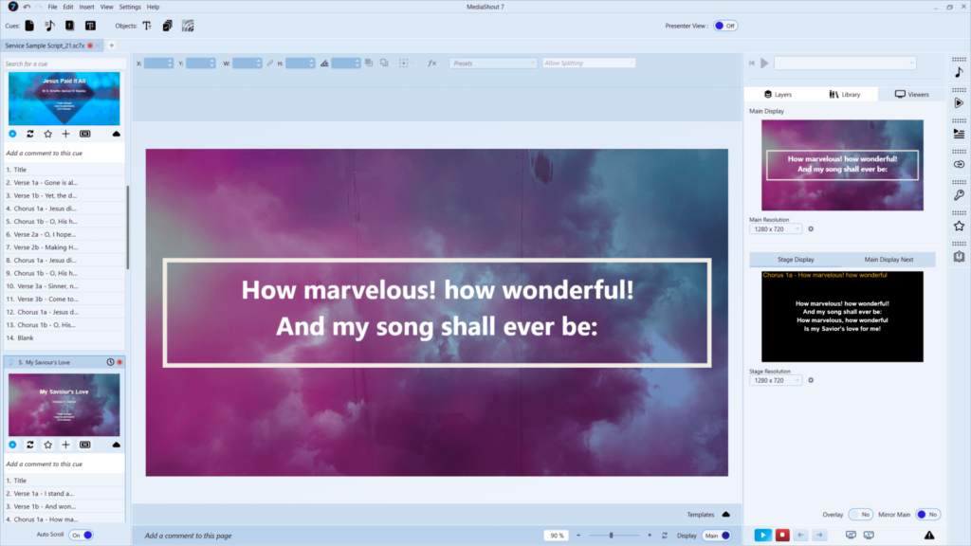Insert a lyric cue with music note icon
This screenshot has width=971, height=546.
pos(49,26)
